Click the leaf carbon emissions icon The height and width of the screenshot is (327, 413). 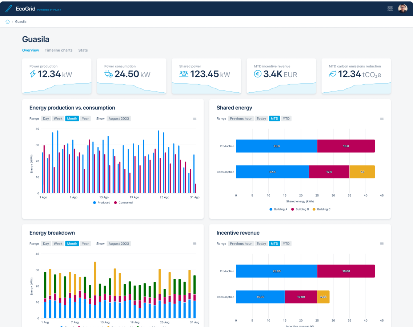pyautogui.click(x=332, y=74)
